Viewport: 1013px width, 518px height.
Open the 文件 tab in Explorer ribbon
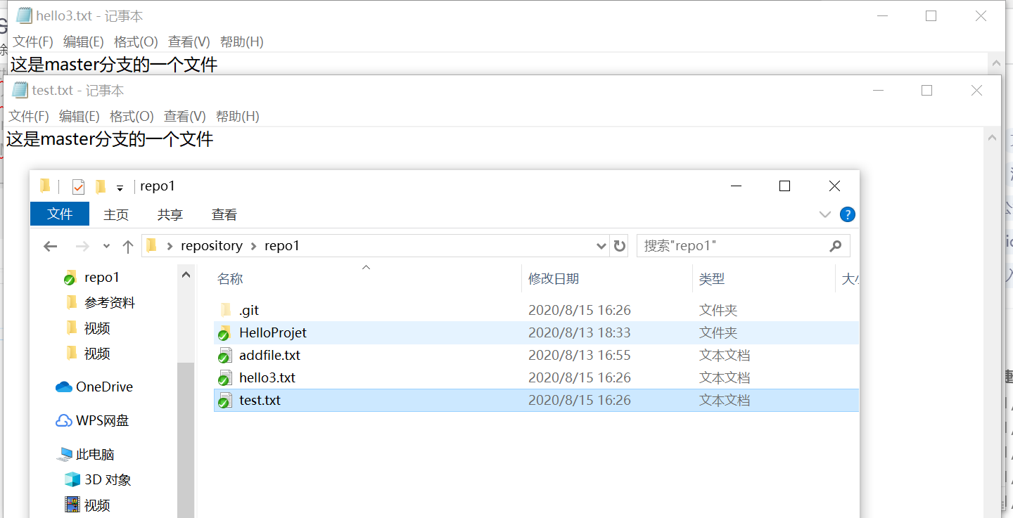click(60, 214)
